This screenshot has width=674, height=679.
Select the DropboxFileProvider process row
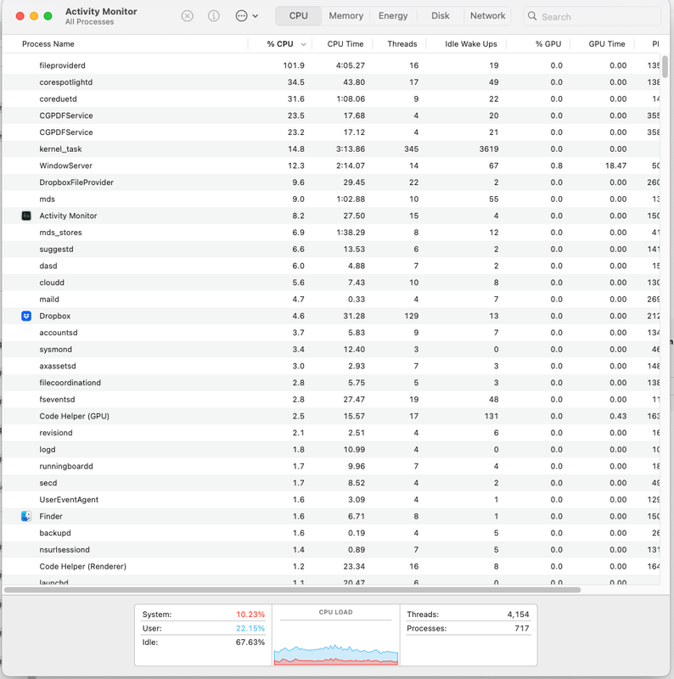click(331, 182)
